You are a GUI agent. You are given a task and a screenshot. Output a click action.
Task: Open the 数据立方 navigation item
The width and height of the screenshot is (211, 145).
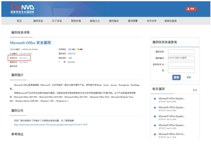pyautogui.click(x=95, y=21)
